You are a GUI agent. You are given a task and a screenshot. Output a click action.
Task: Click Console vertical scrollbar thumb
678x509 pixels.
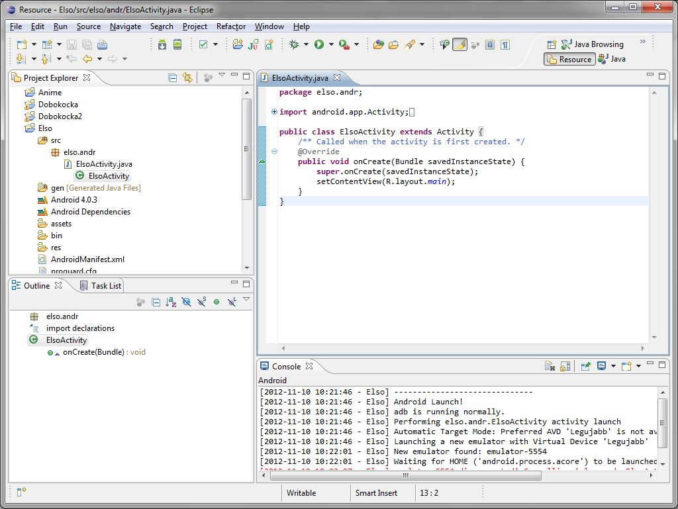tap(662, 423)
